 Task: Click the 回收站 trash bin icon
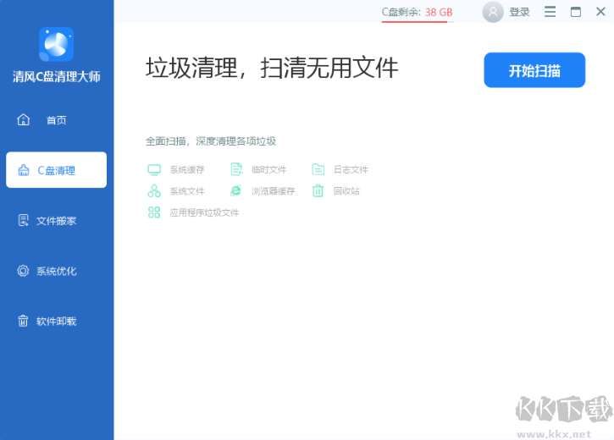[x=318, y=191]
